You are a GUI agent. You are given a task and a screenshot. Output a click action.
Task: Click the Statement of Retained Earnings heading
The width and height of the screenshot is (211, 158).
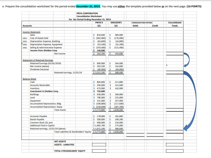[x=38, y=60]
